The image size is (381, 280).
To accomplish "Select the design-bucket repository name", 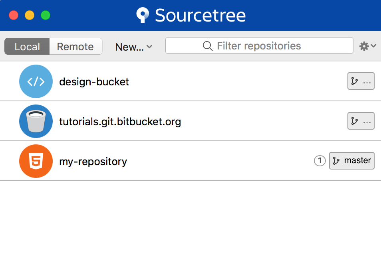I will [94, 82].
